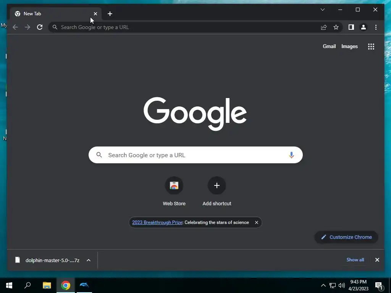
Task: Open volume control tray icon
Action: [342, 285]
